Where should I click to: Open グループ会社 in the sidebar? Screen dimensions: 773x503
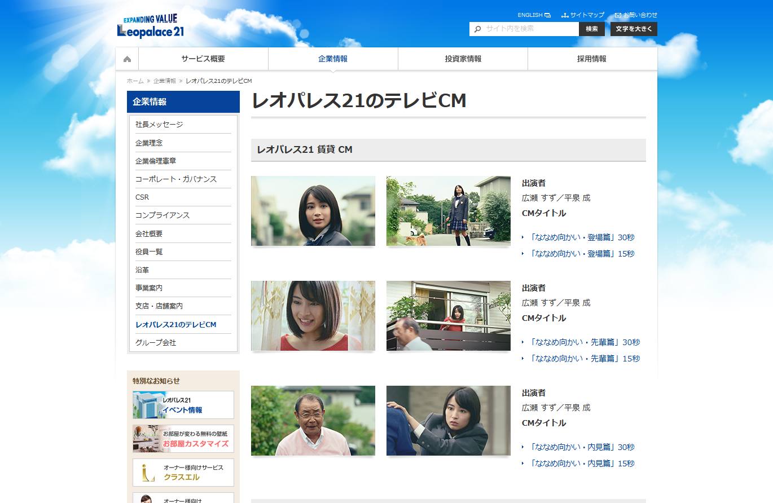(x=183, y=343)
